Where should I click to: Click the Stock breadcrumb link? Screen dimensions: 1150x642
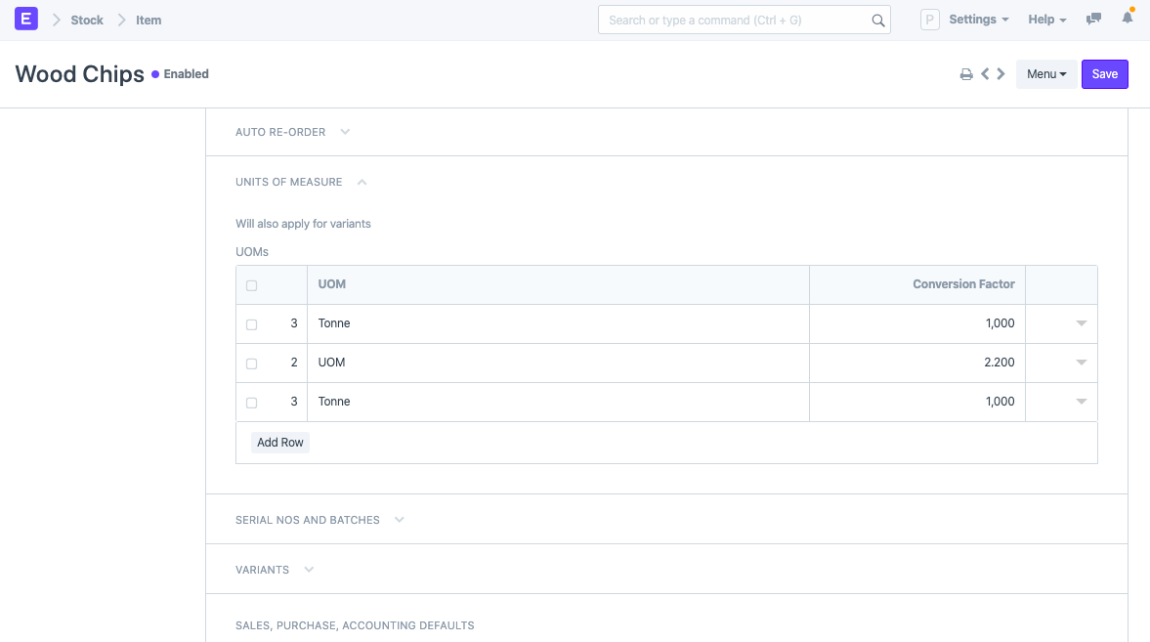tap(87, 20)
